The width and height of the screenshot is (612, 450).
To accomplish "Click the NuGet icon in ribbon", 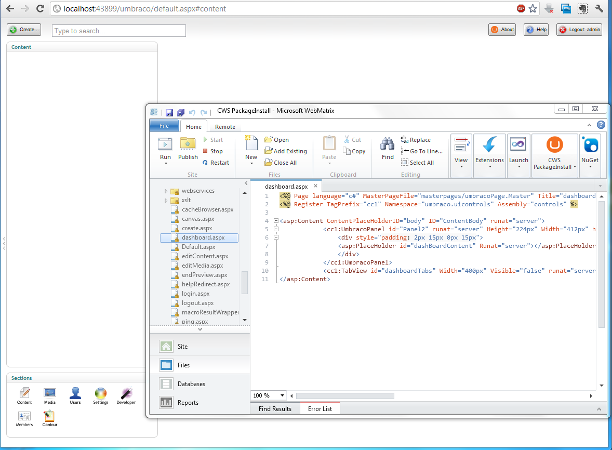I will coord(590,145).
